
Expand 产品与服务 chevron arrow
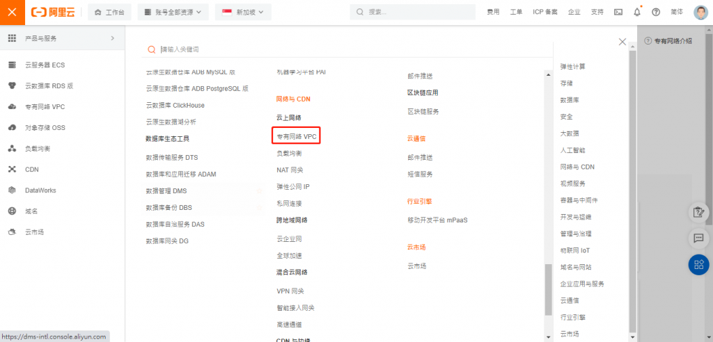point(112,38)
